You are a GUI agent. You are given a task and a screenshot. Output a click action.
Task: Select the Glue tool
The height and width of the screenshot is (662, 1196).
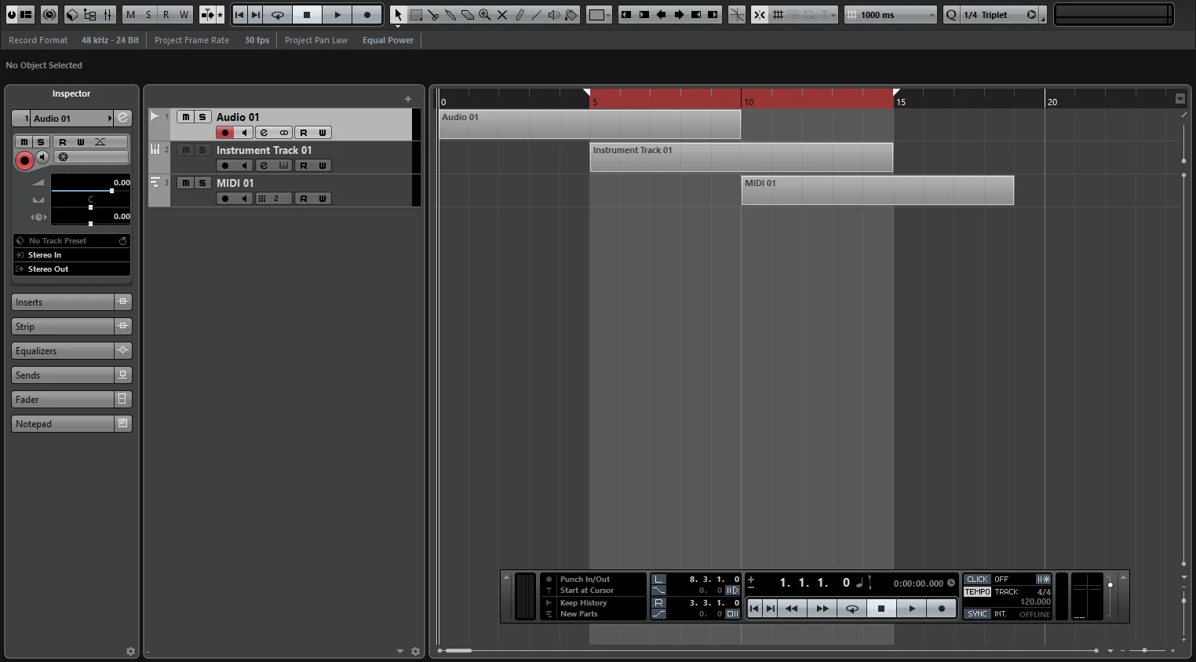point(450,15)
